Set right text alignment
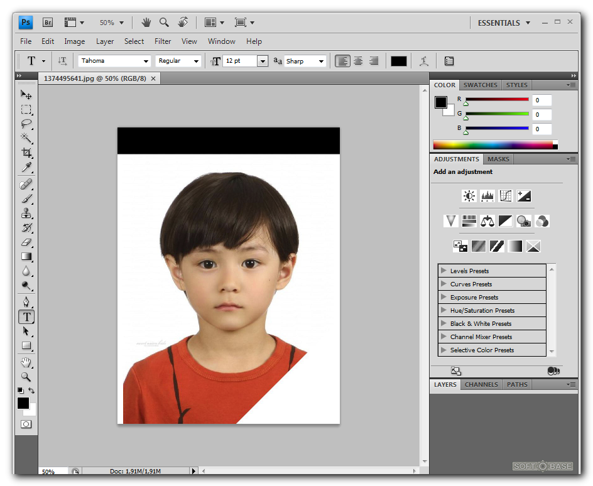Viewport: 593px width, 486px height. pyautogui.click(x=374, y=61)
